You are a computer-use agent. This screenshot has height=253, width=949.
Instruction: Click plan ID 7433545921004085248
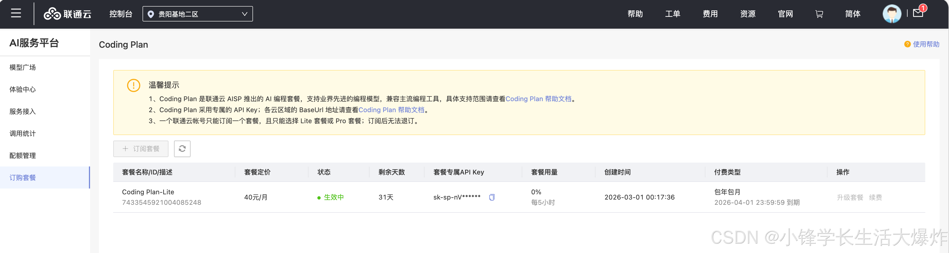[x=162, y=203]
